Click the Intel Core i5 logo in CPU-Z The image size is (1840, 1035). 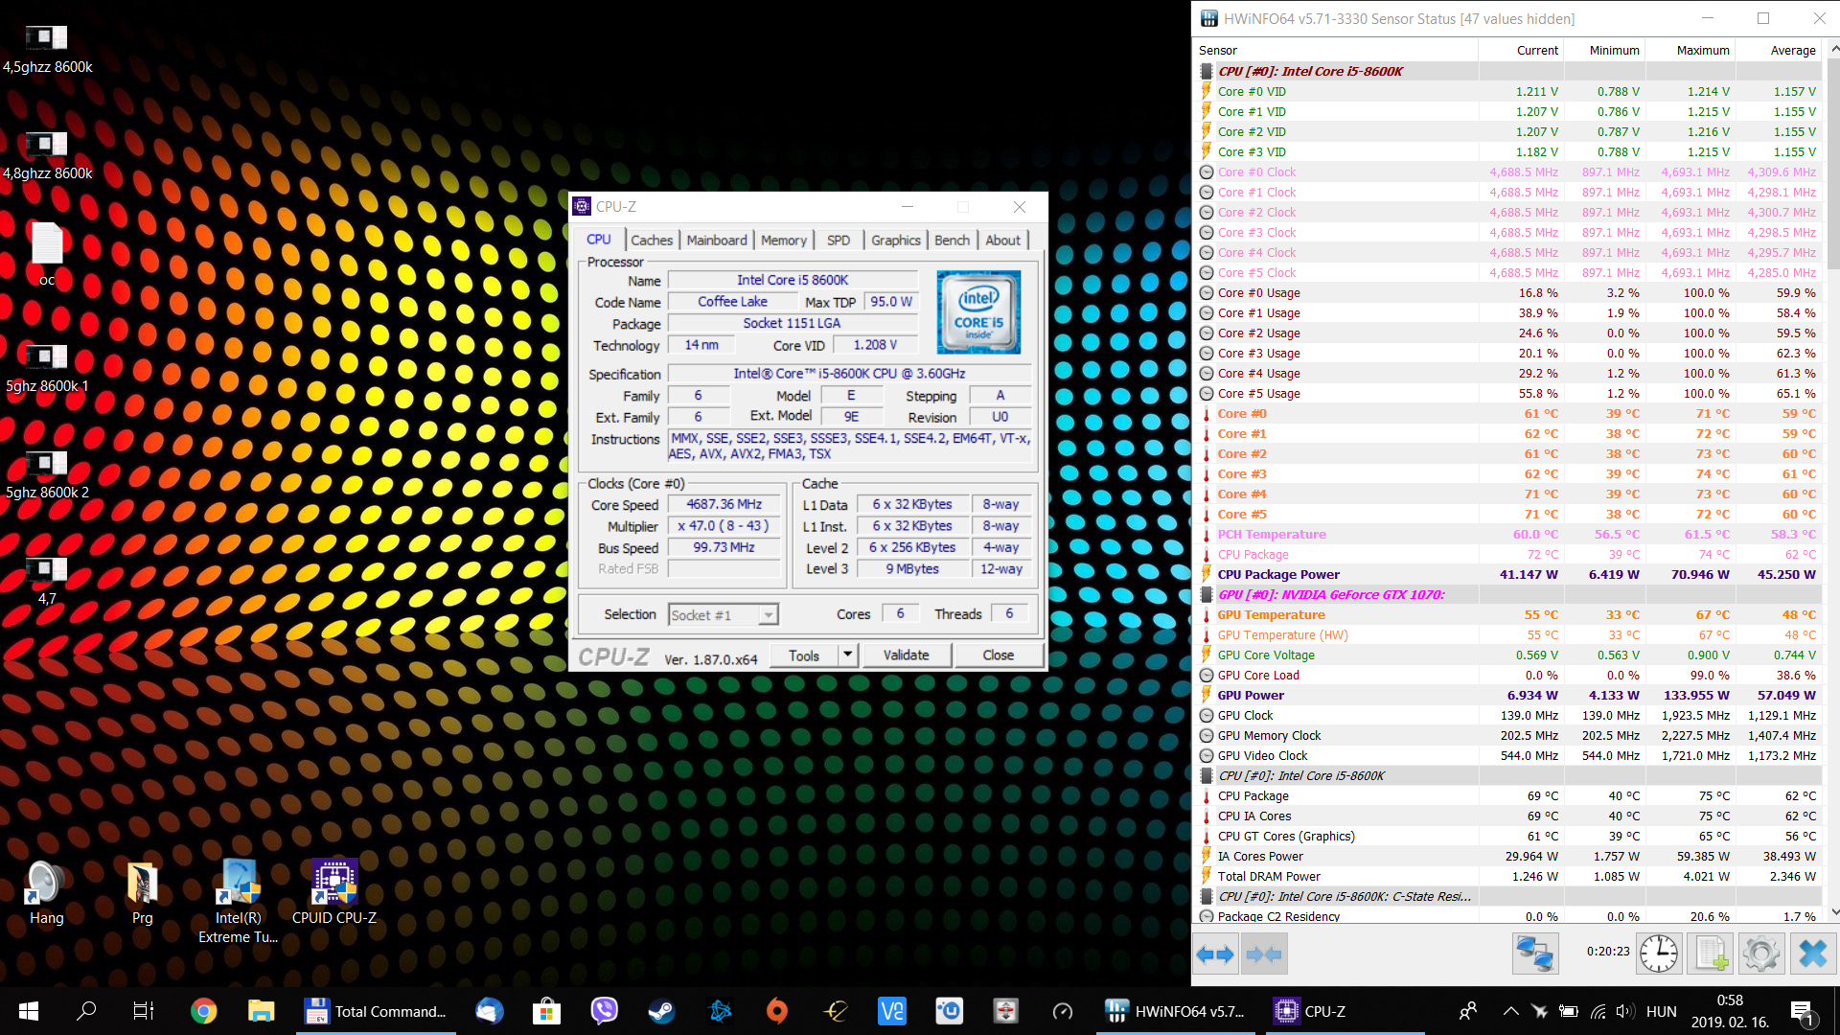(978, 311)
